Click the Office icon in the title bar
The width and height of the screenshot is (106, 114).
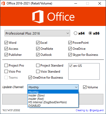point(3,3)
